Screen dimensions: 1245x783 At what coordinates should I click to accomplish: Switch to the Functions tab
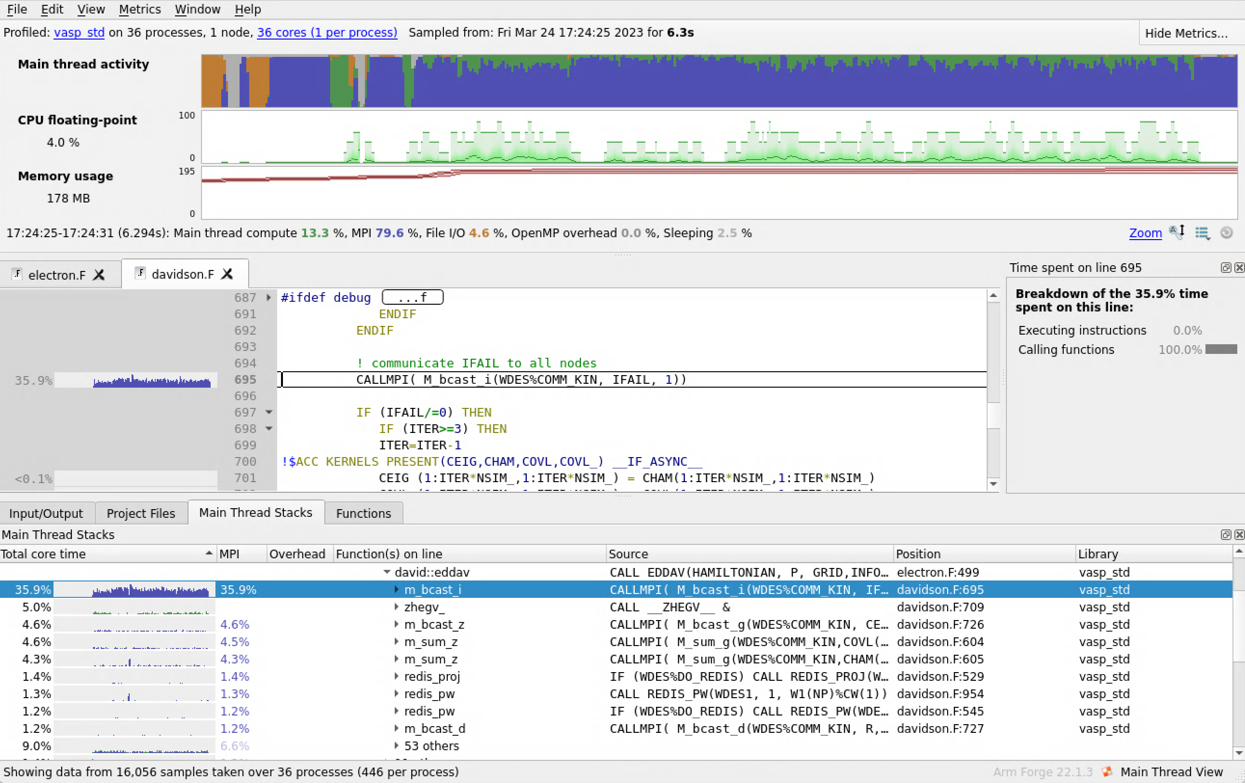(363, 513)
